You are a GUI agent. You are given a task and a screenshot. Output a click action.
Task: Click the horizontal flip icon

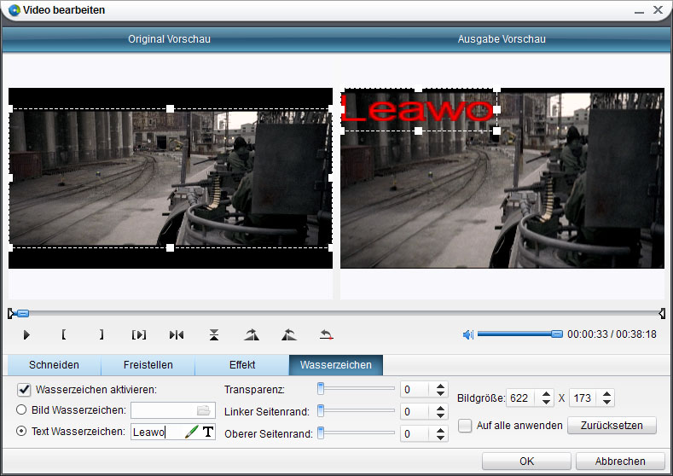[x=177, y=335]
